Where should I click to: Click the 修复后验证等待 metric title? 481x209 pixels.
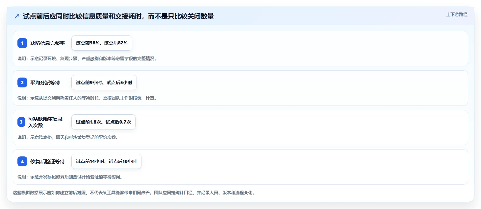(x=48, y=161)
